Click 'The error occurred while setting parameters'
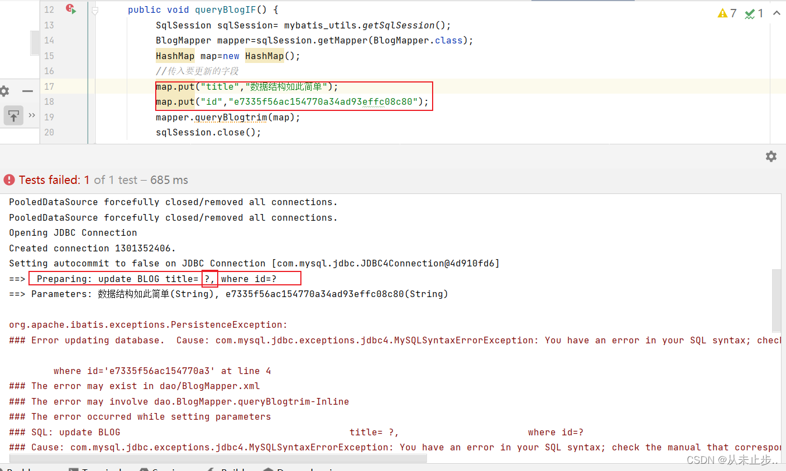The height and width of the screenshot is (471, 786). (x=140, y=416)
